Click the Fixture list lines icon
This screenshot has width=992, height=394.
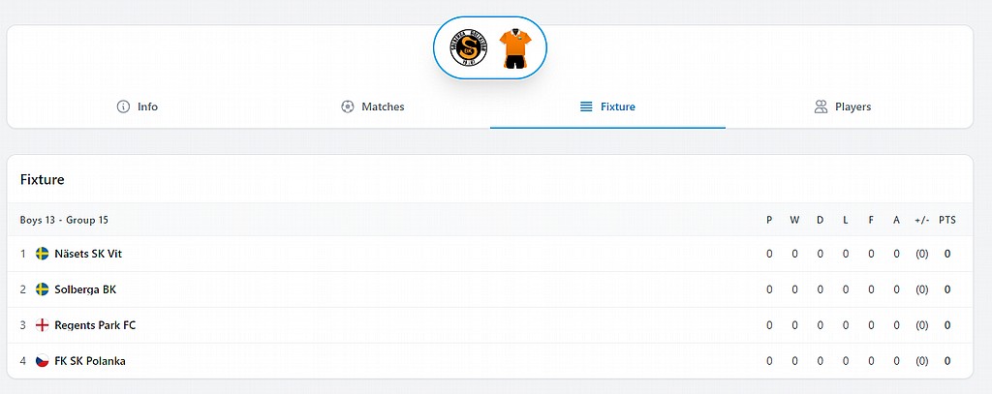[x=586, y=106]
